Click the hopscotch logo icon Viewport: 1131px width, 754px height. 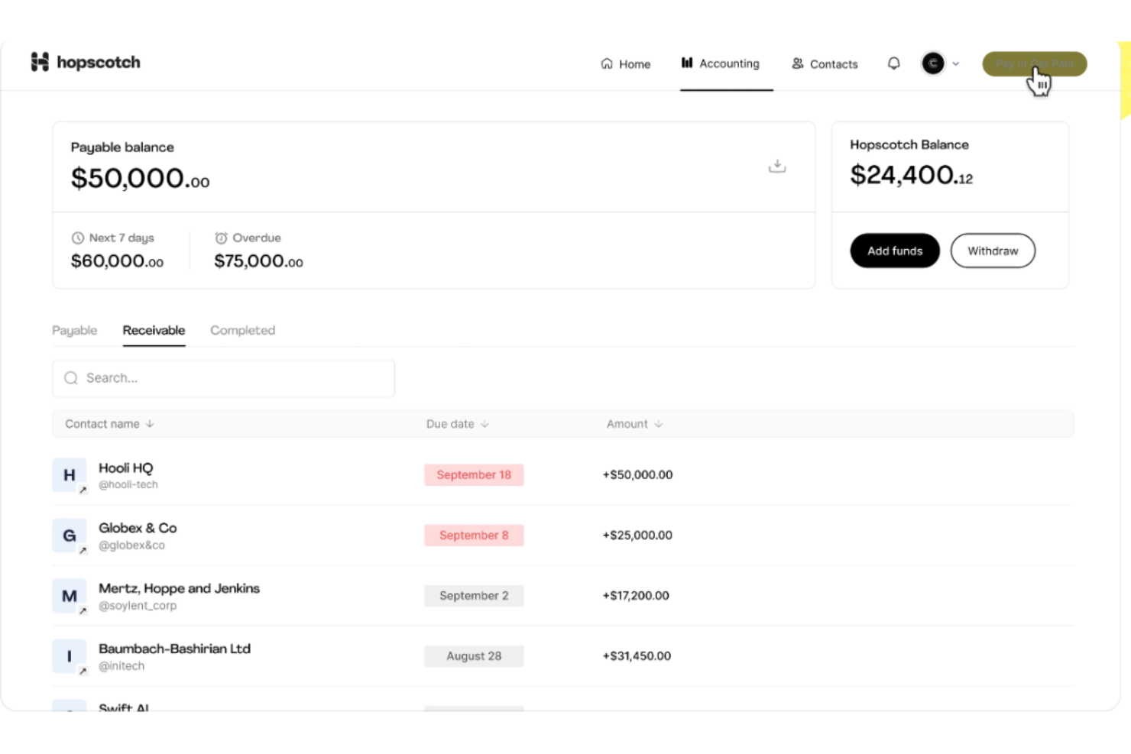tap(40, 62)
